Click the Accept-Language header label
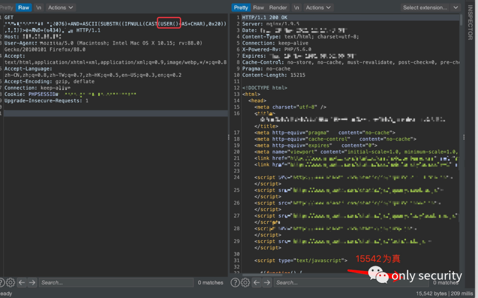The height and width of the screenshot is (298, 478). click(x=28, y=69)
